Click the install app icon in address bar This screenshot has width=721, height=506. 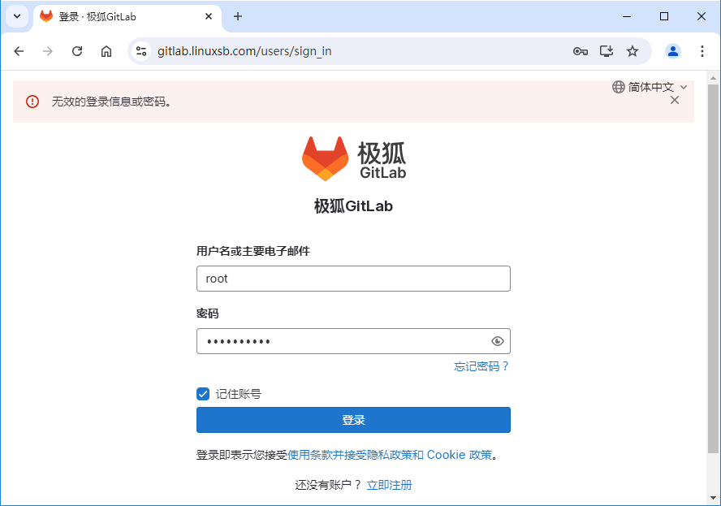pyautogui.click(x=607, y=51)
